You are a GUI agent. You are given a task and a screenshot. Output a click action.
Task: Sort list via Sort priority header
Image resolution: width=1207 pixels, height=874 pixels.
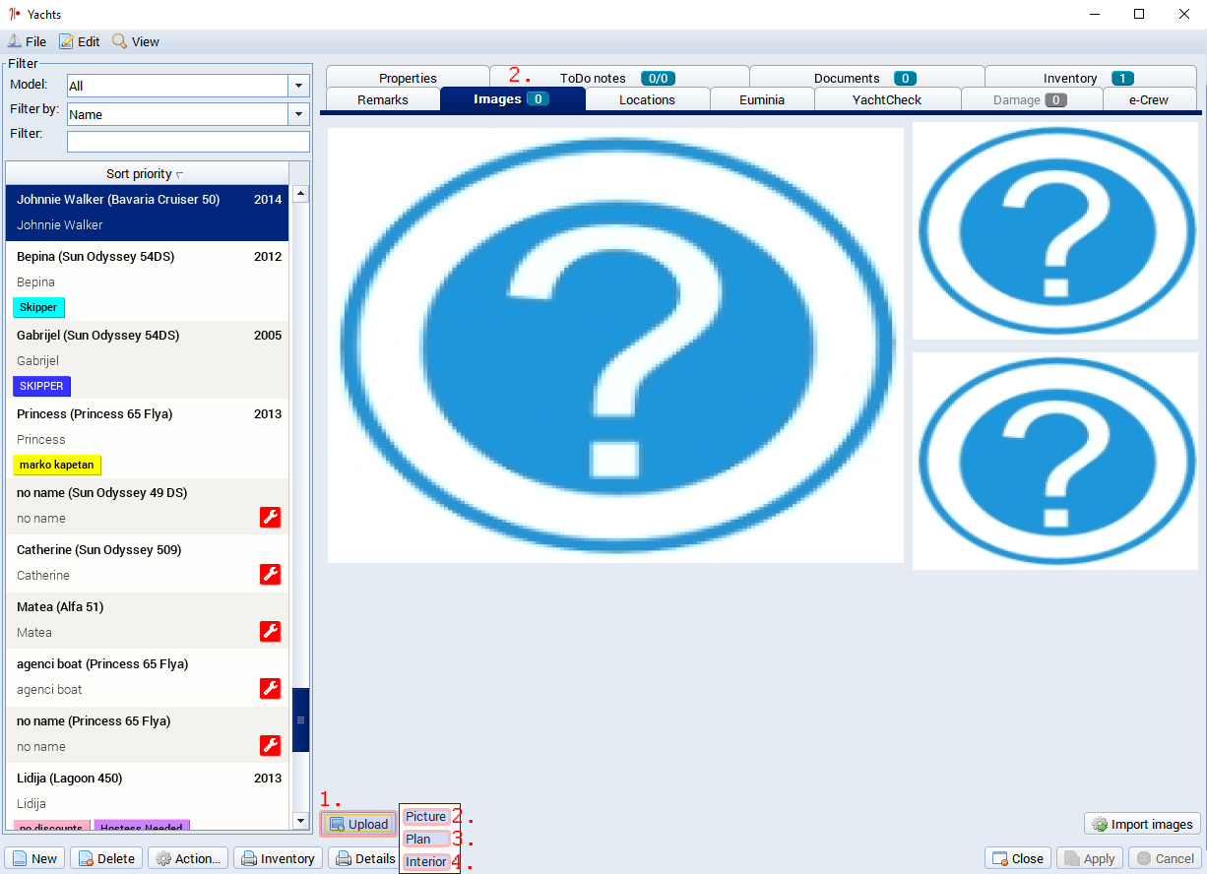click(x=146, y=173)
